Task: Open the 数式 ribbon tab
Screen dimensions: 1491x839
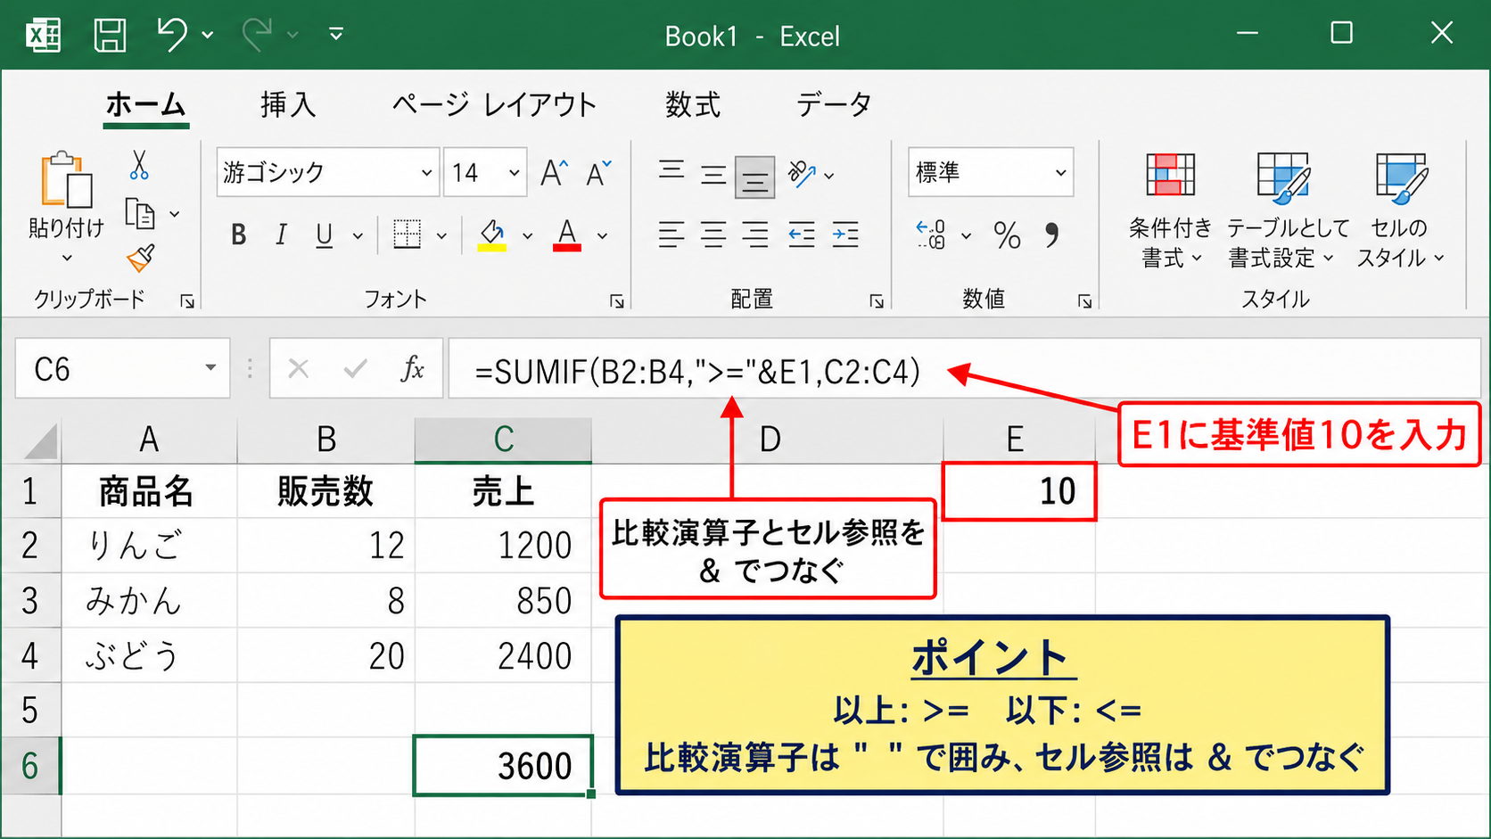Action: [x=693, y=105]
